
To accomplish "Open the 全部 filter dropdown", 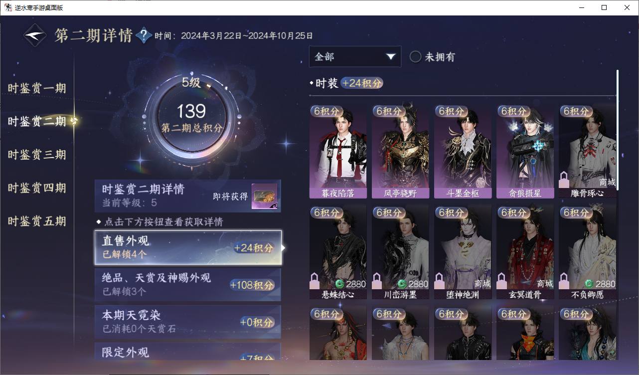I will [355, 56].
